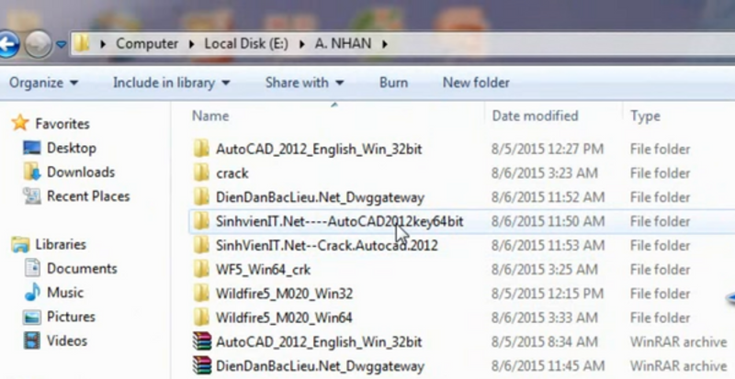
Task: Select the Wildfire5_M020_Win64 folder
Action: pos(284,318)
